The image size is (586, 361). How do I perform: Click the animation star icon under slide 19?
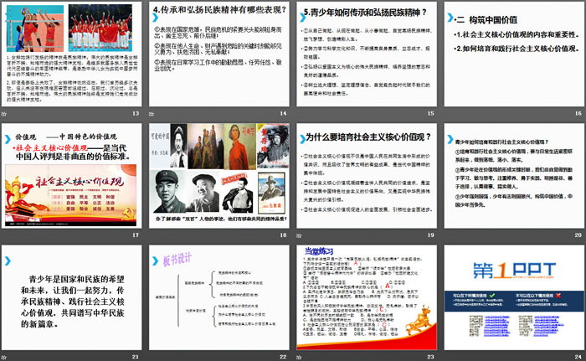pyautogui.click(x=299, y=235)
